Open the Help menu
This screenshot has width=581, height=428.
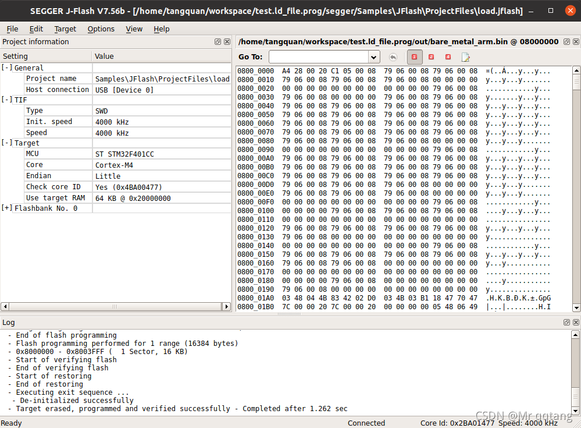(x=161, y=29)
